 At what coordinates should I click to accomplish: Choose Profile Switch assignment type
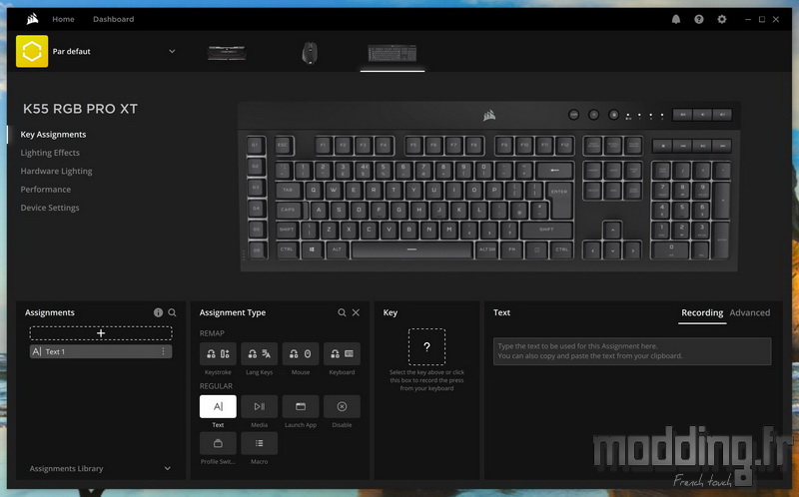[x=218, y=443]
